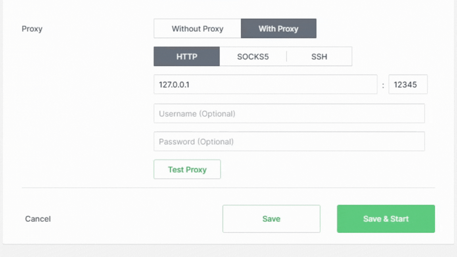Enable the With Proxy option
Screen dimensions: 457x257
coord(278,29)
